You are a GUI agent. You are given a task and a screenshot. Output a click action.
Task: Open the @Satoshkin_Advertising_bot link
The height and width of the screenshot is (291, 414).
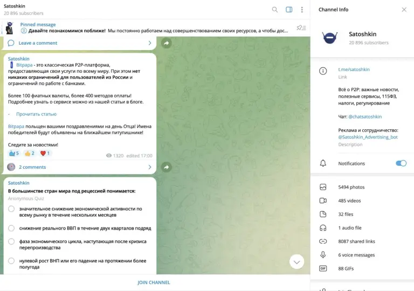coord(368,137)
